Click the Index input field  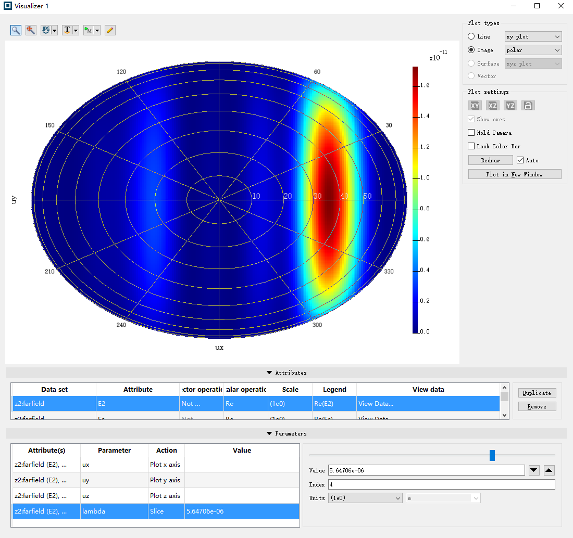[441, 484]
